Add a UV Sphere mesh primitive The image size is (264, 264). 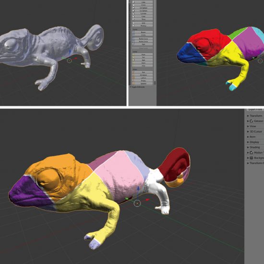(143, 8)
